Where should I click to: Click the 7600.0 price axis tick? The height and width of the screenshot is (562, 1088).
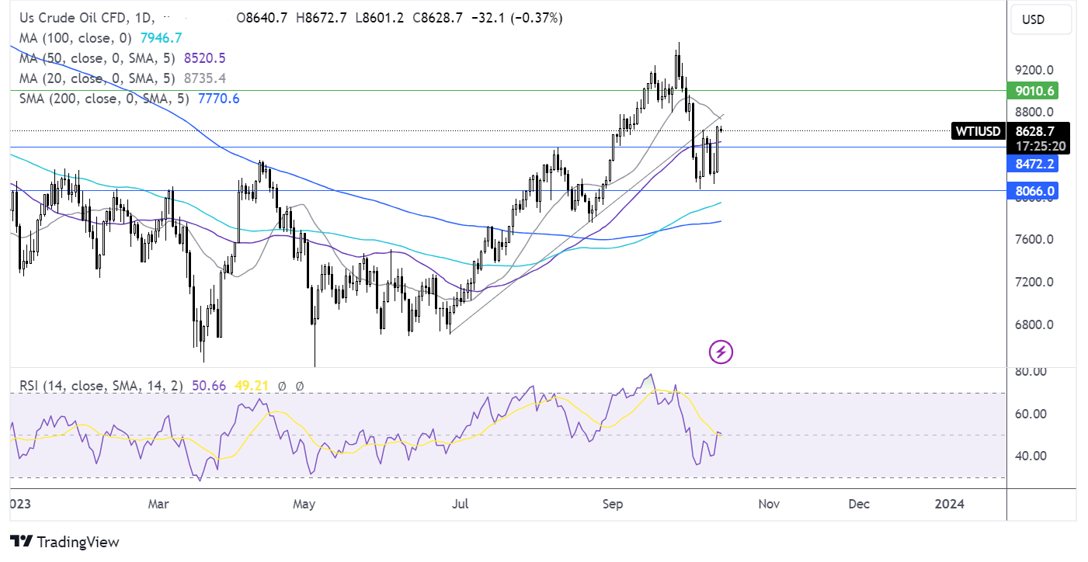coord(1035,240)
